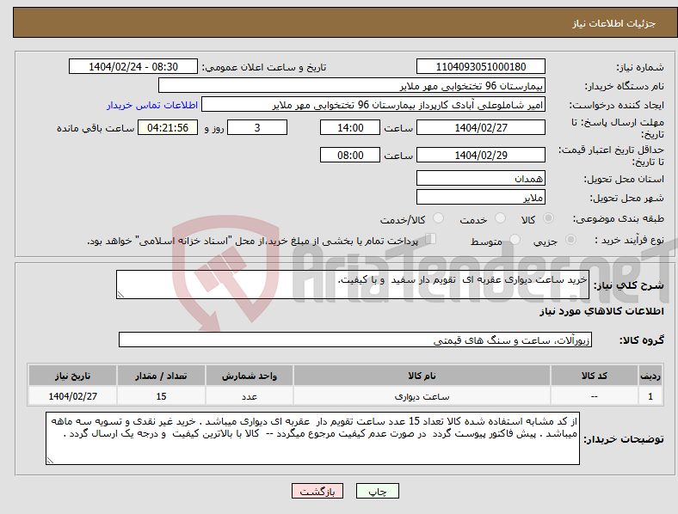Click the need date cell 1404/02/27
This screenshot has width=678, height=514.
pos(72,396)
